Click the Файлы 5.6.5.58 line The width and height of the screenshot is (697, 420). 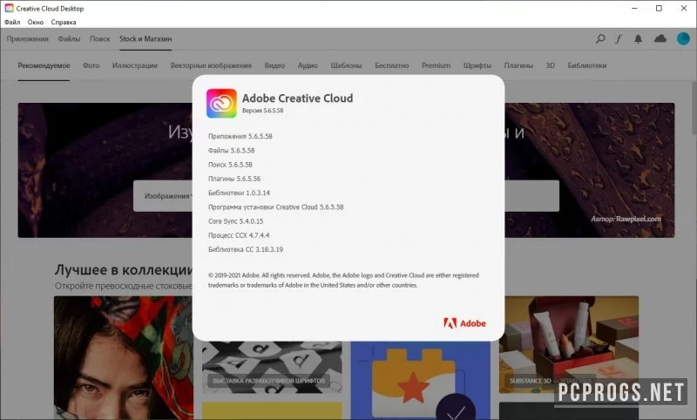click(231, 150)
